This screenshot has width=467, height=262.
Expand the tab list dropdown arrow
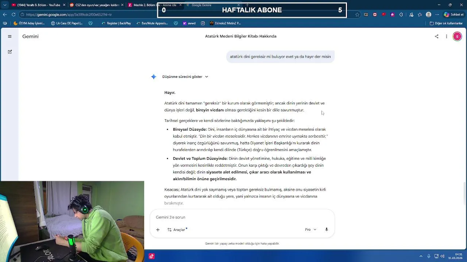tap(5, 5)
